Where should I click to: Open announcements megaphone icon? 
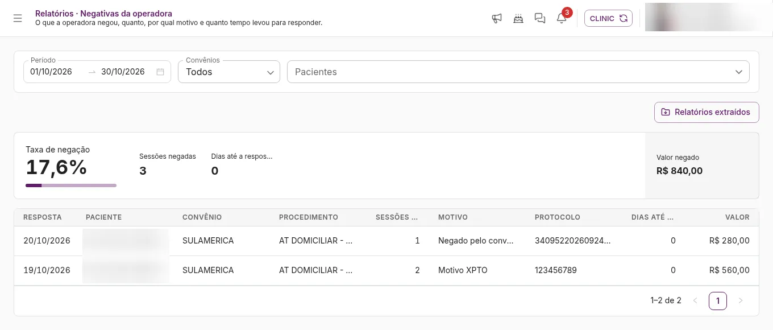[x=497, y=18]
